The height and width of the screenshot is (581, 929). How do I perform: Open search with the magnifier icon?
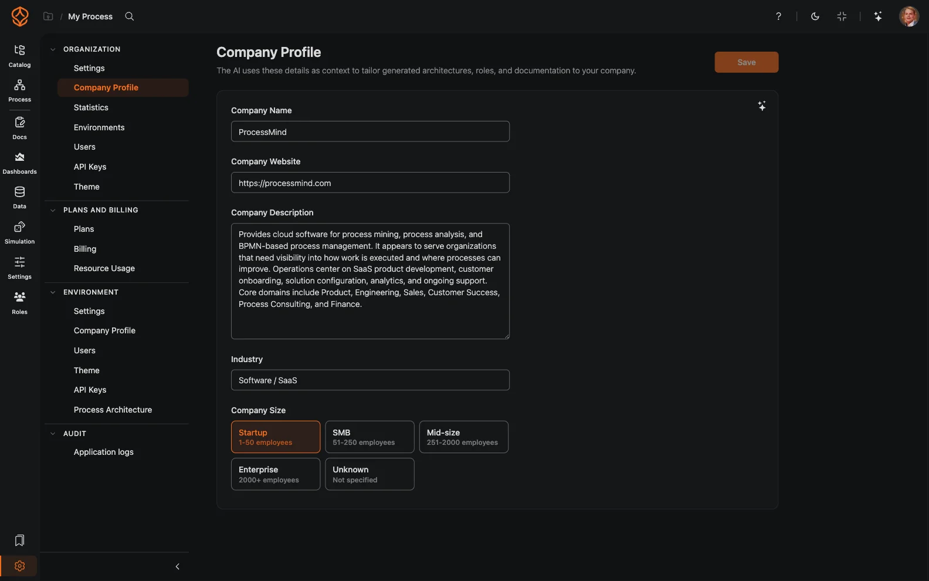pyautogui.click(x=130, y=16)
